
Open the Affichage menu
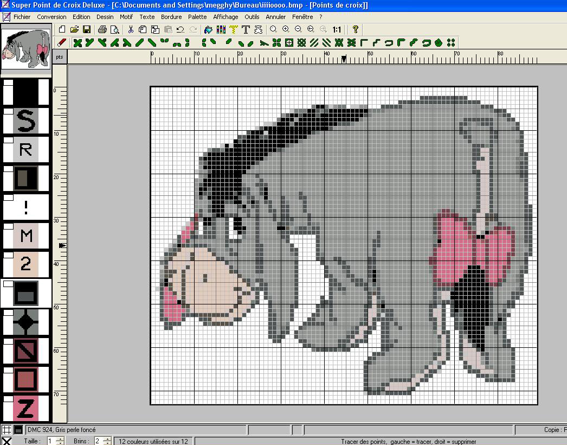[225, 17]
